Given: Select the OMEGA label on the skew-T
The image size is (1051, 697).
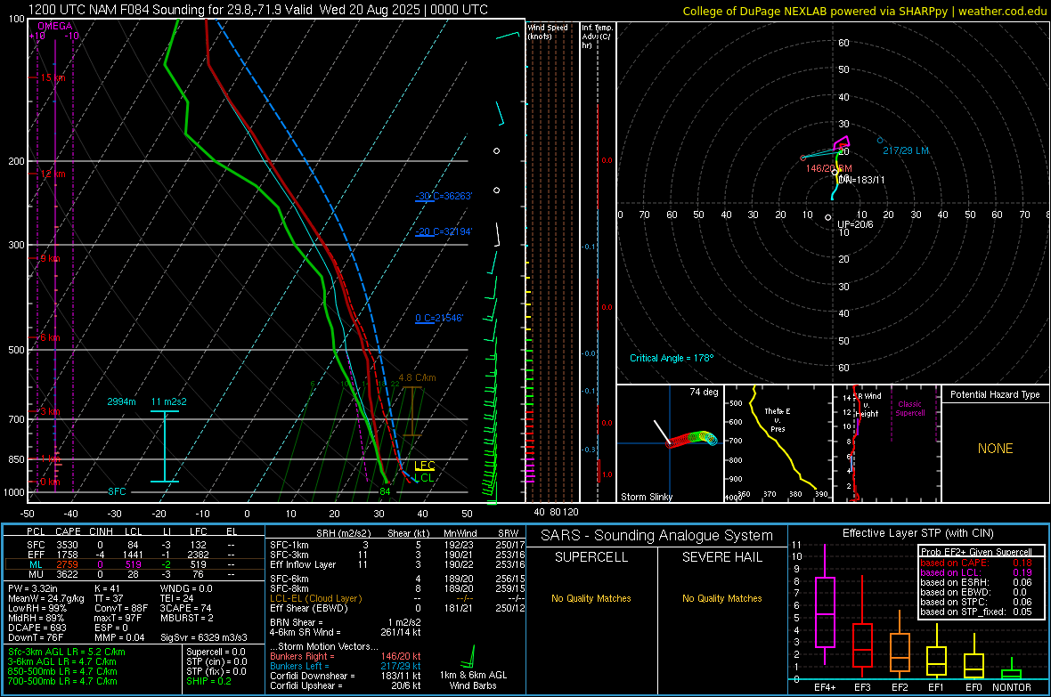Looking at the screenshot, I should pyautogui.click(x=55, y=26).
